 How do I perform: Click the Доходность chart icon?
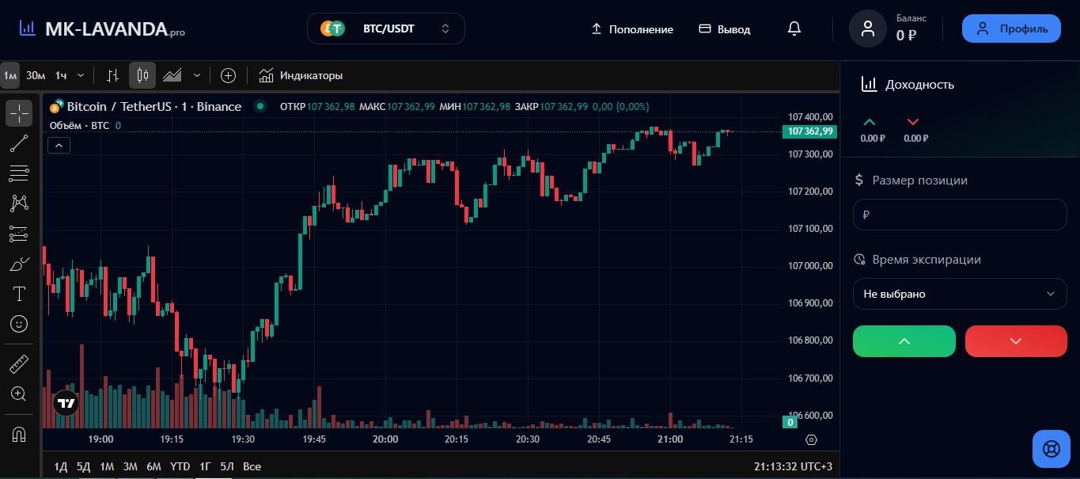point(869,84)
